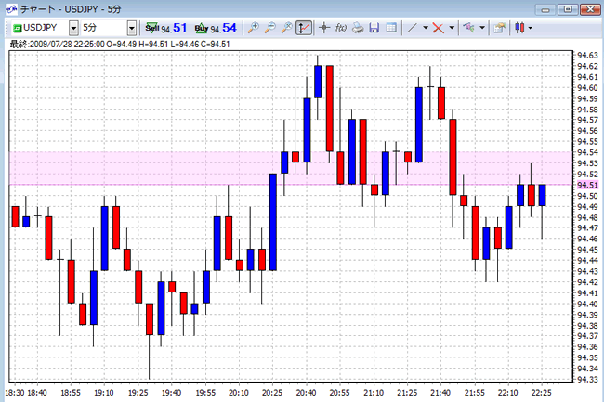Viewport: 604px width, 402px height.
Task: Click the current price horizontal line
Action: click(x=291, y=185)
